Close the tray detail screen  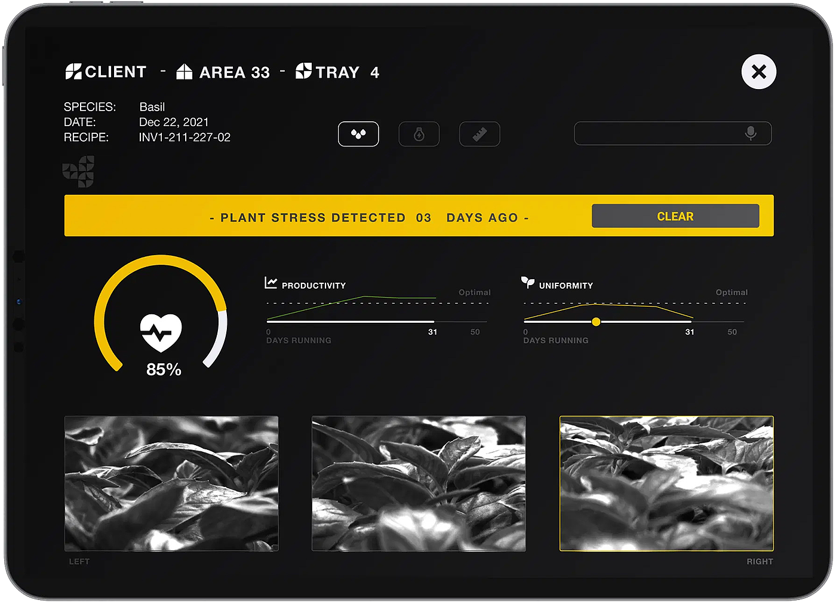(x=759, y=72)
